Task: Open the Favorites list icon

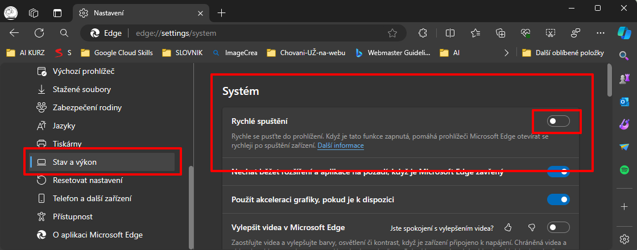Action: click(x=475, y=33)
